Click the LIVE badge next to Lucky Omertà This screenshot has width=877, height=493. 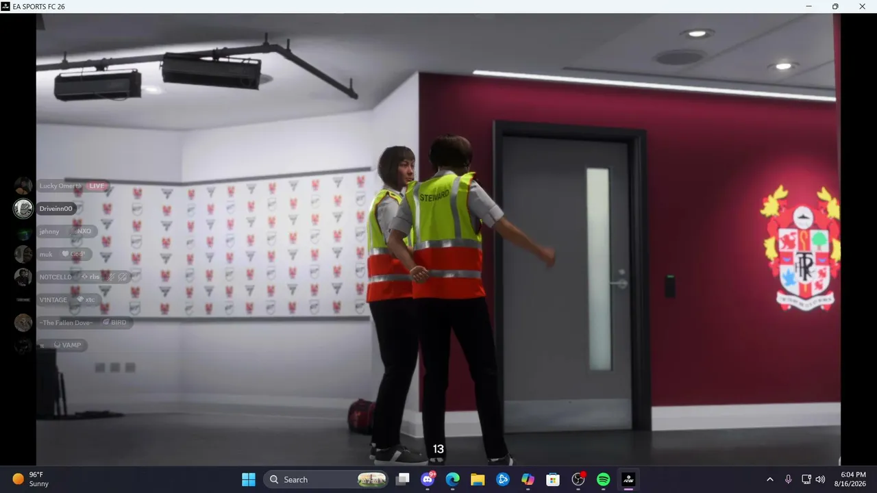(x=97, y=186)
